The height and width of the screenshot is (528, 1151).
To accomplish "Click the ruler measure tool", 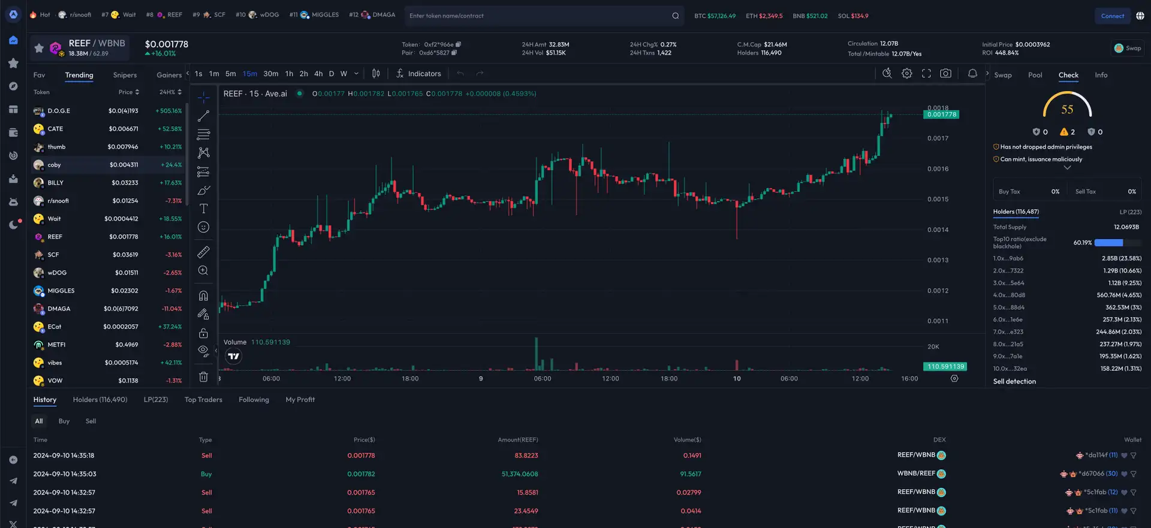I will coord(203,252).
